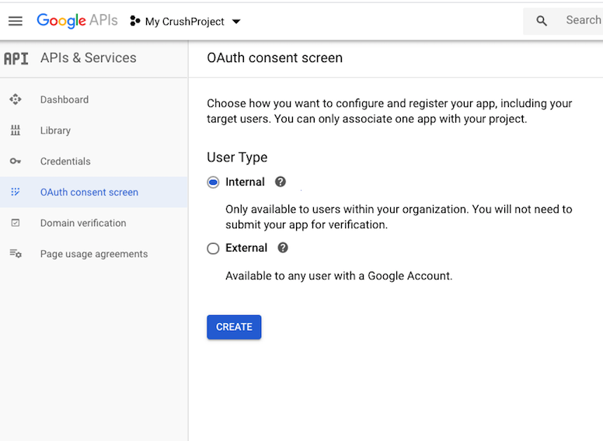Click the Library icon in the sidebar
603x441 pixels.
(x=16, y=130)
